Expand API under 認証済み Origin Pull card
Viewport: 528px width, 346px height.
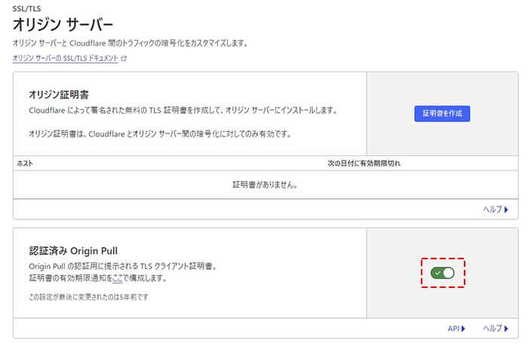click(x=456, y=328)
